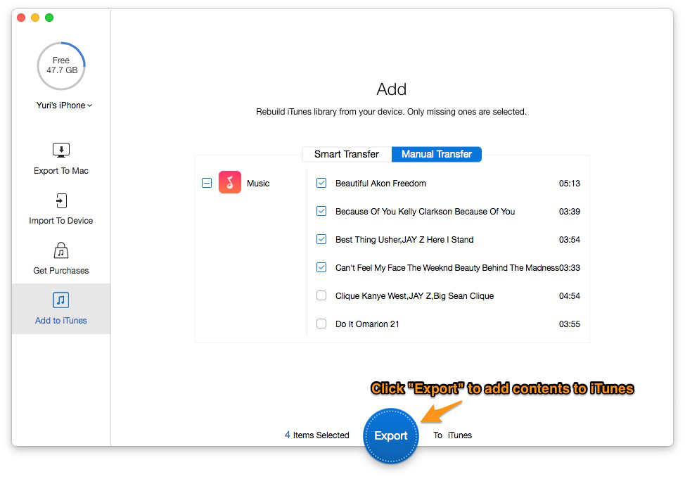Click the Import To Device label
The height and width of the screenshot is (479, 685).
(x=61, y=221)
